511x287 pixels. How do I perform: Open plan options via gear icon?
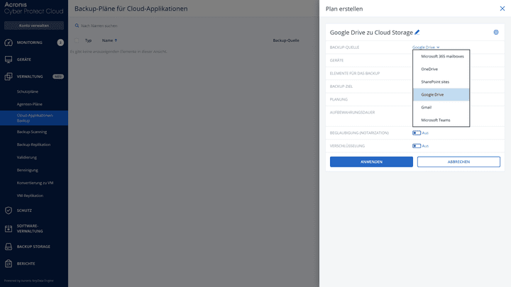coord(496,32)
